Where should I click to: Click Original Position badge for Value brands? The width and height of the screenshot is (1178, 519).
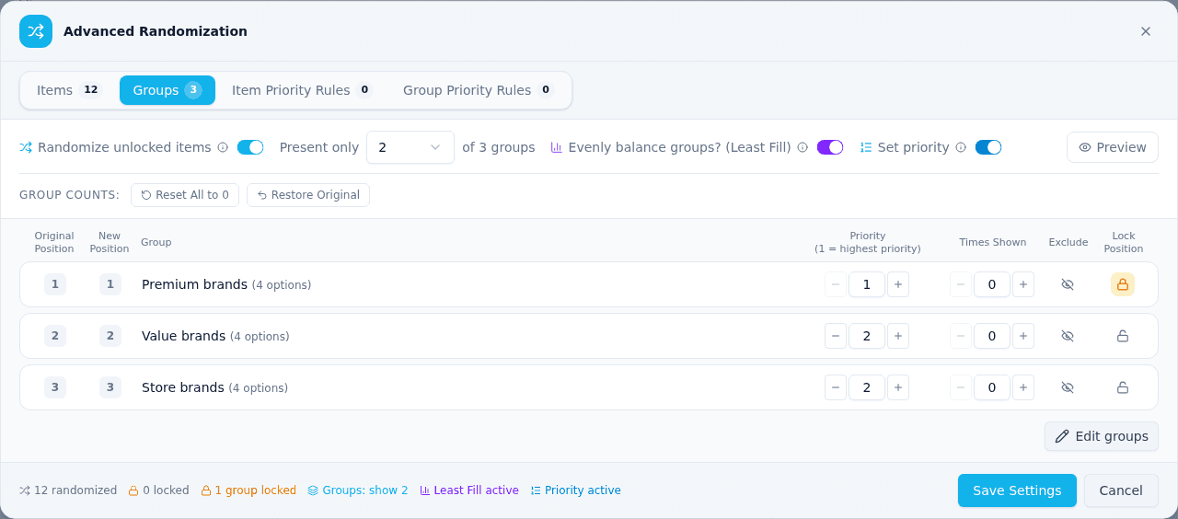pyautogui.click(x=55, y=336)
